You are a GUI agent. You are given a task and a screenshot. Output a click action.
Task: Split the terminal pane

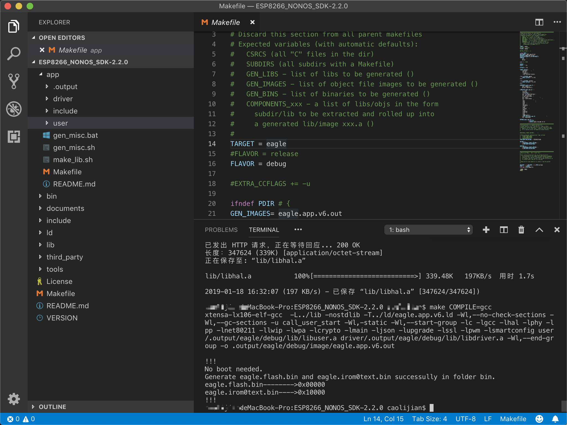point(504,230)
